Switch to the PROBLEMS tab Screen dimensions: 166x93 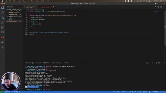click(28, 63)
